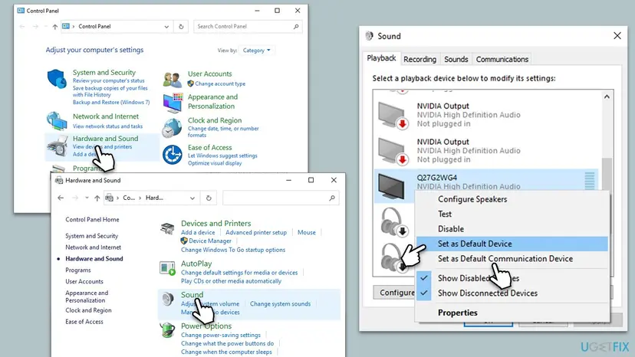The width and height of the screenshot is (635, 357).
Task: Click the Hardware and Sound search field
Action: pyautogui.click(x=281, y=198)
